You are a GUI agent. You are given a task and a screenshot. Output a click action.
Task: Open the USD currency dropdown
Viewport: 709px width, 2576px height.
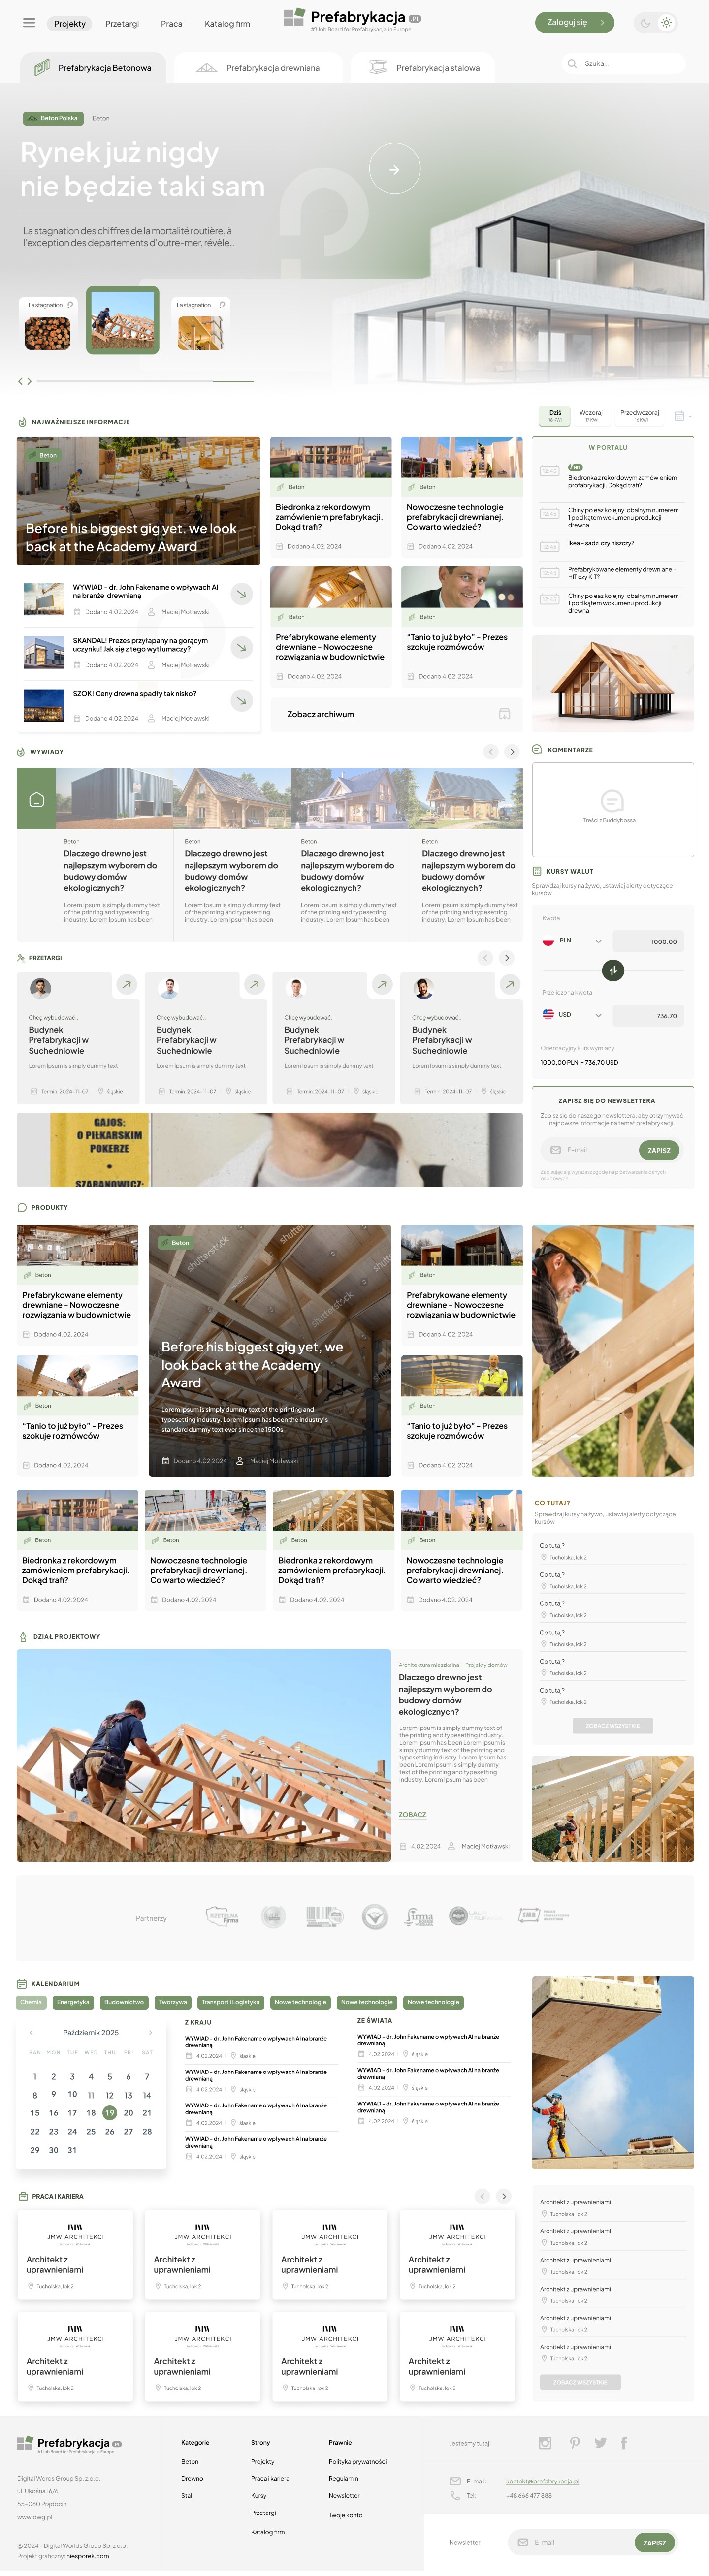(573, 1015)
